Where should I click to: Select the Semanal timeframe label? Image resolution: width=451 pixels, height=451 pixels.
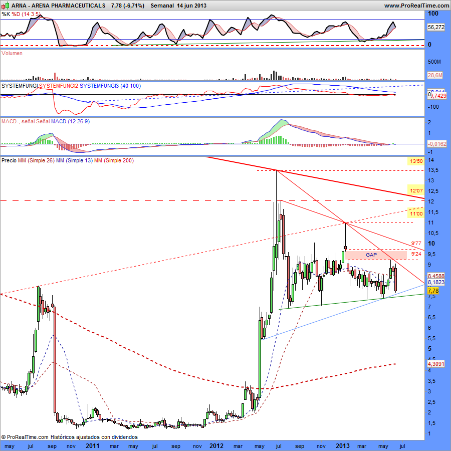click(162, 6)
